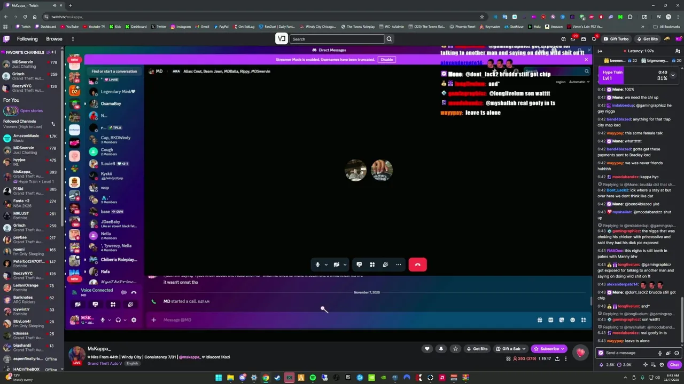Viewport: 684px width, 384px height.
Task: Show more bookmarks chevron
Action: (x=643, y=27)
